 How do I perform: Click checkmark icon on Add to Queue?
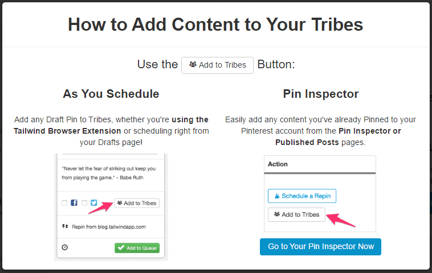[x=121, y=248]
